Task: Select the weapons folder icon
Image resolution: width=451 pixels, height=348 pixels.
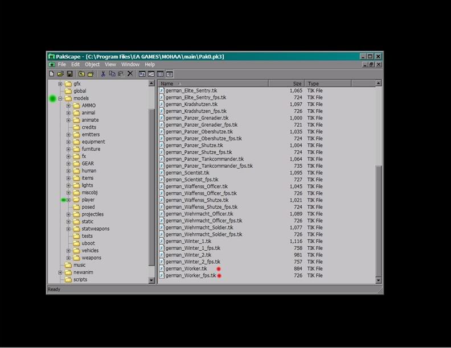Action: click(x=76, y=258)
